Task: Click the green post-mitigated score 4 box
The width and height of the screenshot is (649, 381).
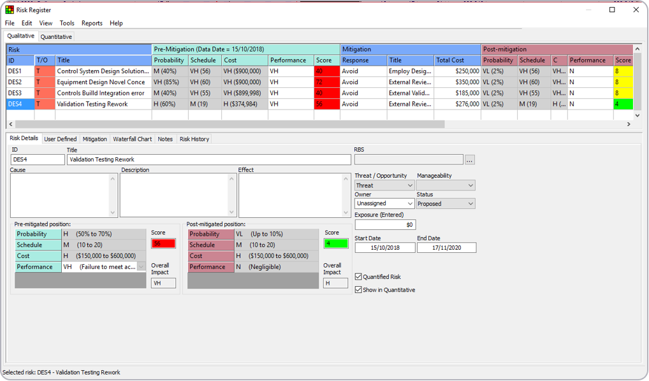Action: pyautogui.click(x=336, y=243)
